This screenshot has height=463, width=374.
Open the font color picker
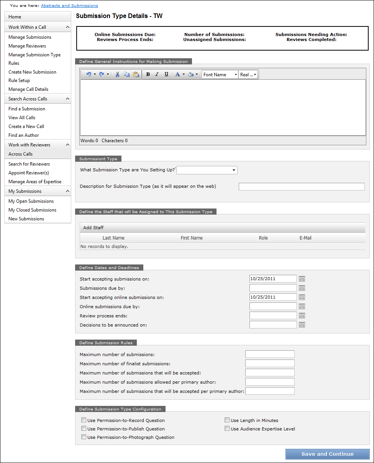[177, 74]
